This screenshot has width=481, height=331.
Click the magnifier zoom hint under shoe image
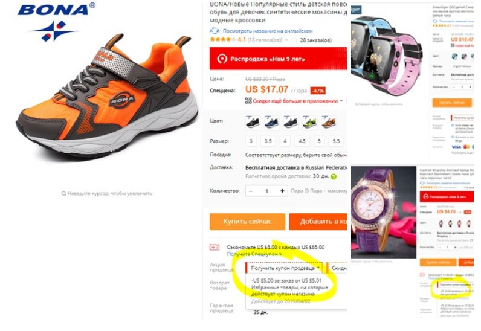(107, 193)
